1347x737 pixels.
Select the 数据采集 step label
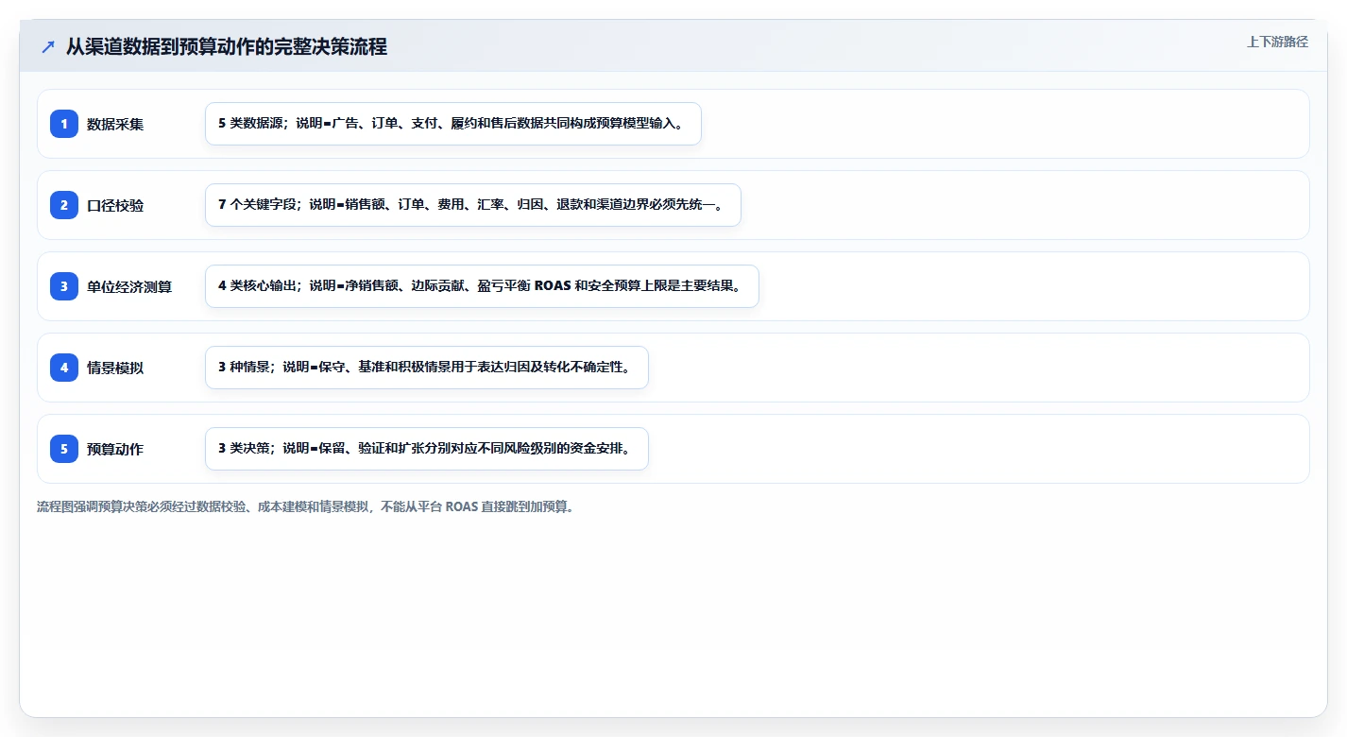115,124
